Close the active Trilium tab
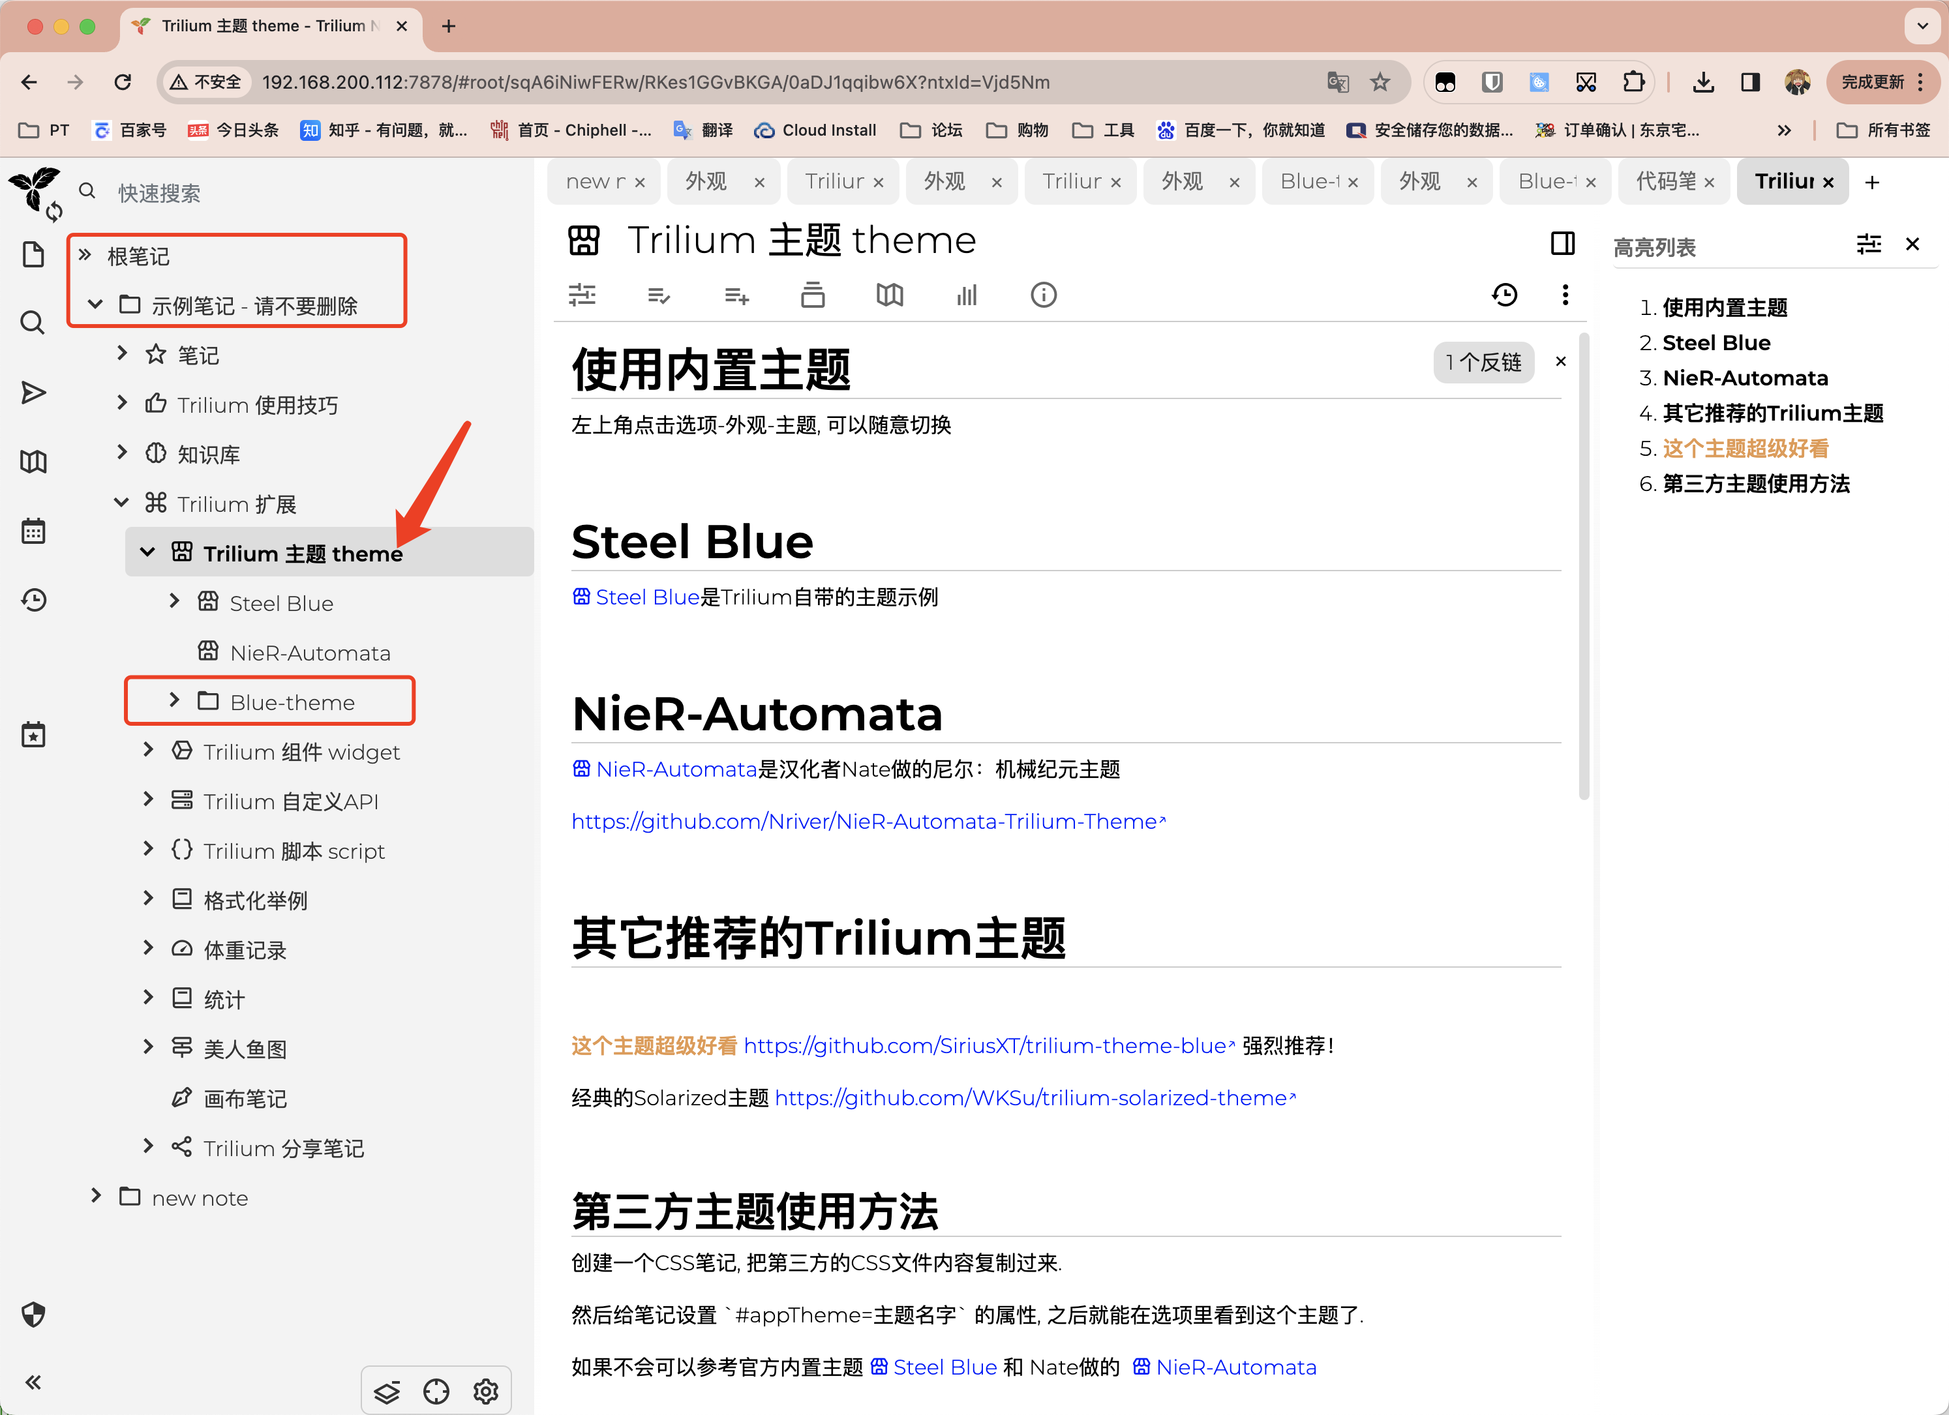The image size is (1949, 1415). (1829, 182)
